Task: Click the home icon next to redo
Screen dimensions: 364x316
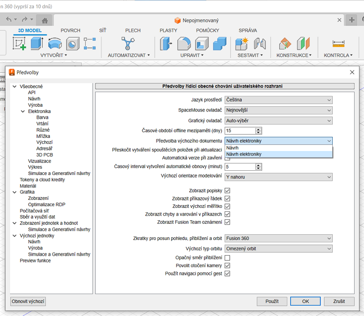Action: [45, 21]
